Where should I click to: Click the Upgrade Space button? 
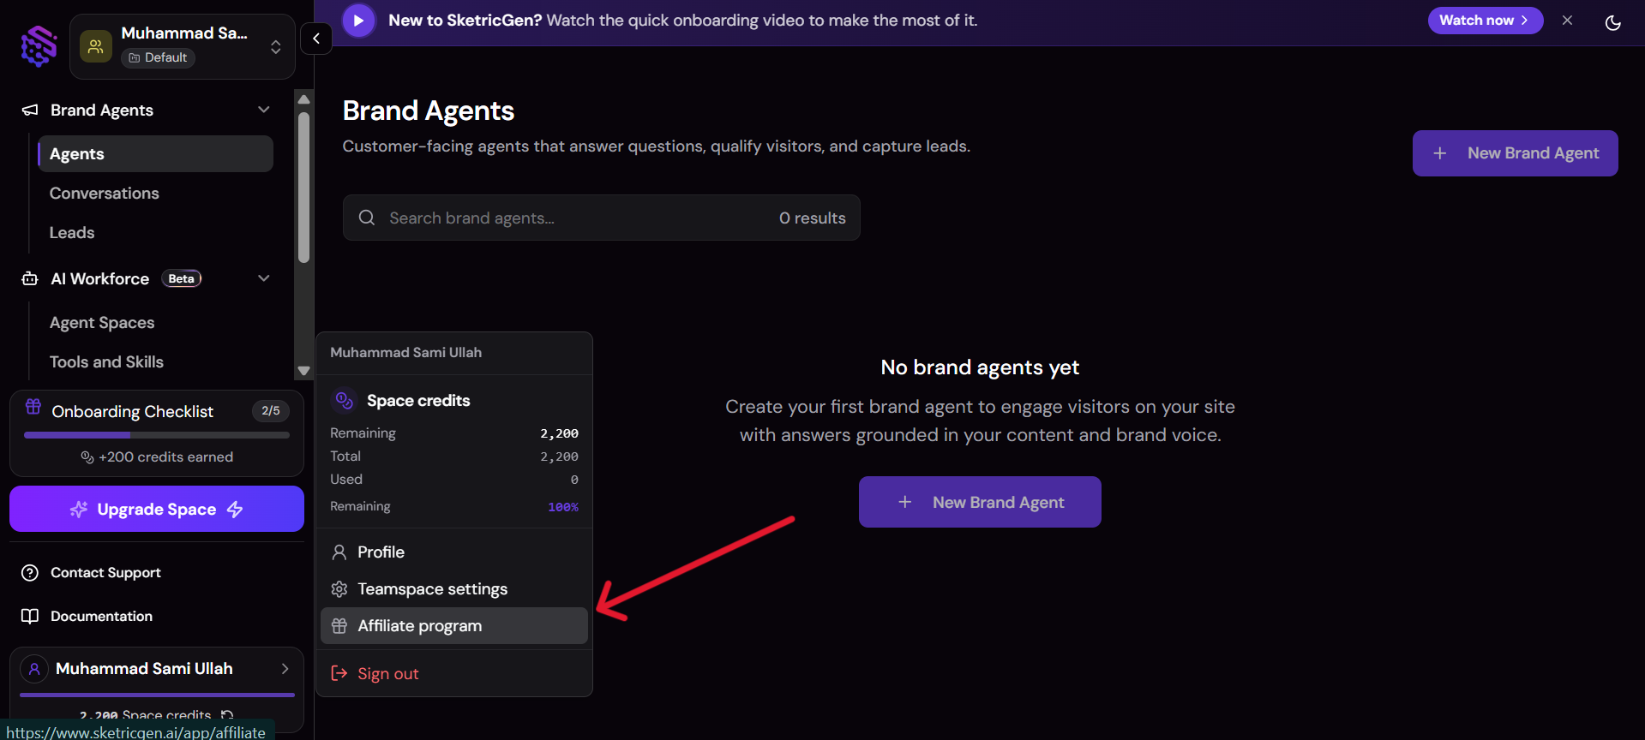click(x=157, y=509)
